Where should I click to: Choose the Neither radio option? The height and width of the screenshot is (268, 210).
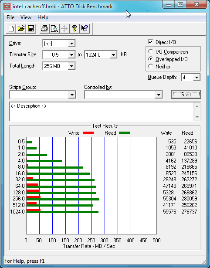pyautogui.click(x=151, y=66)
